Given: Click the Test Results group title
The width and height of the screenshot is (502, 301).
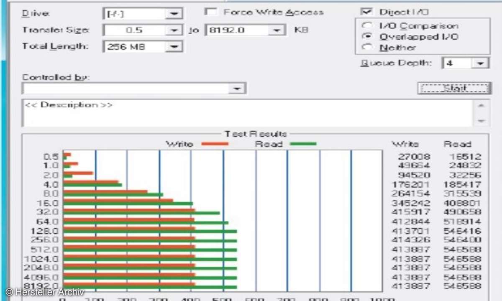Looking at the screenshot, I should [256, 134].
